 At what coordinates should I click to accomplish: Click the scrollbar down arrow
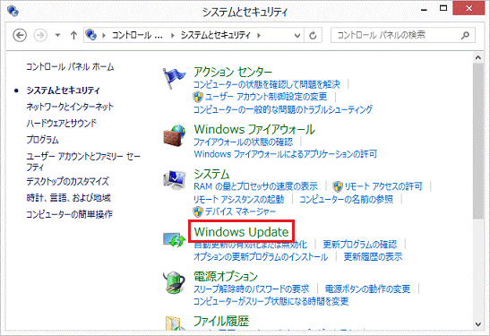click(x=478, y=324)
